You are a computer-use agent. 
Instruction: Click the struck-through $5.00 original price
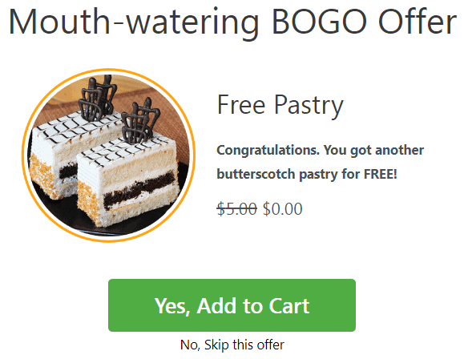pos(236,208)
